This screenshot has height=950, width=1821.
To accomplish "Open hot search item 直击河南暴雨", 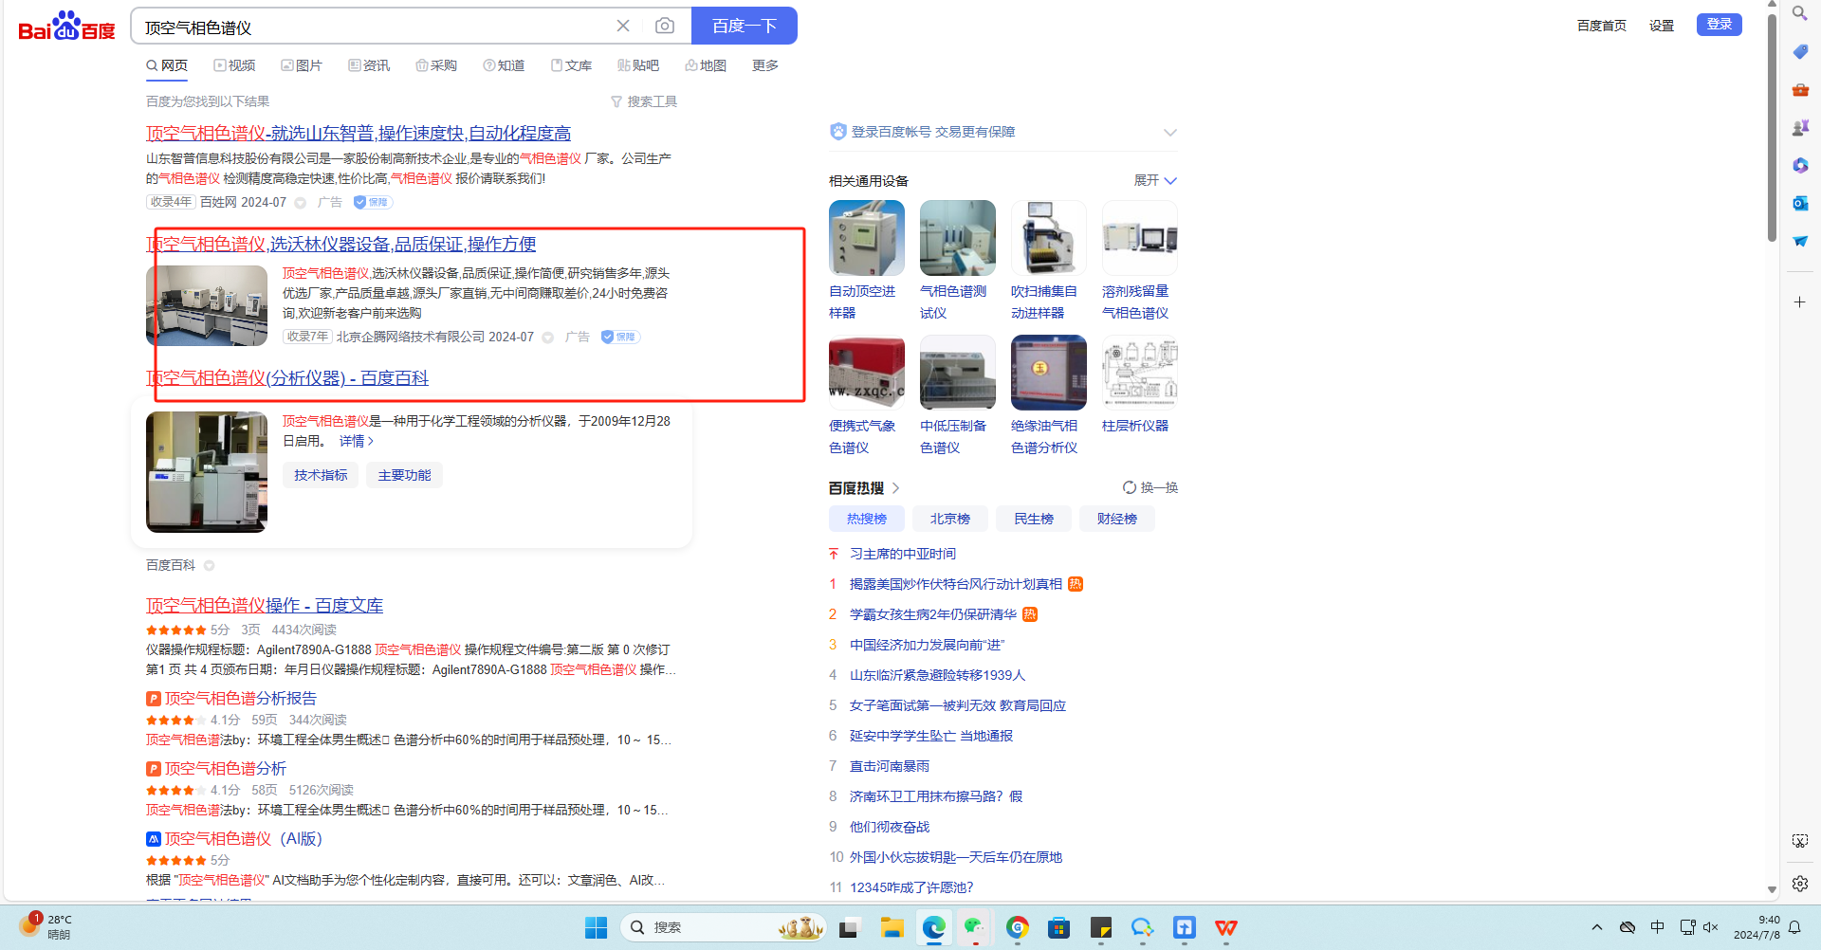I will coord(890,766).
